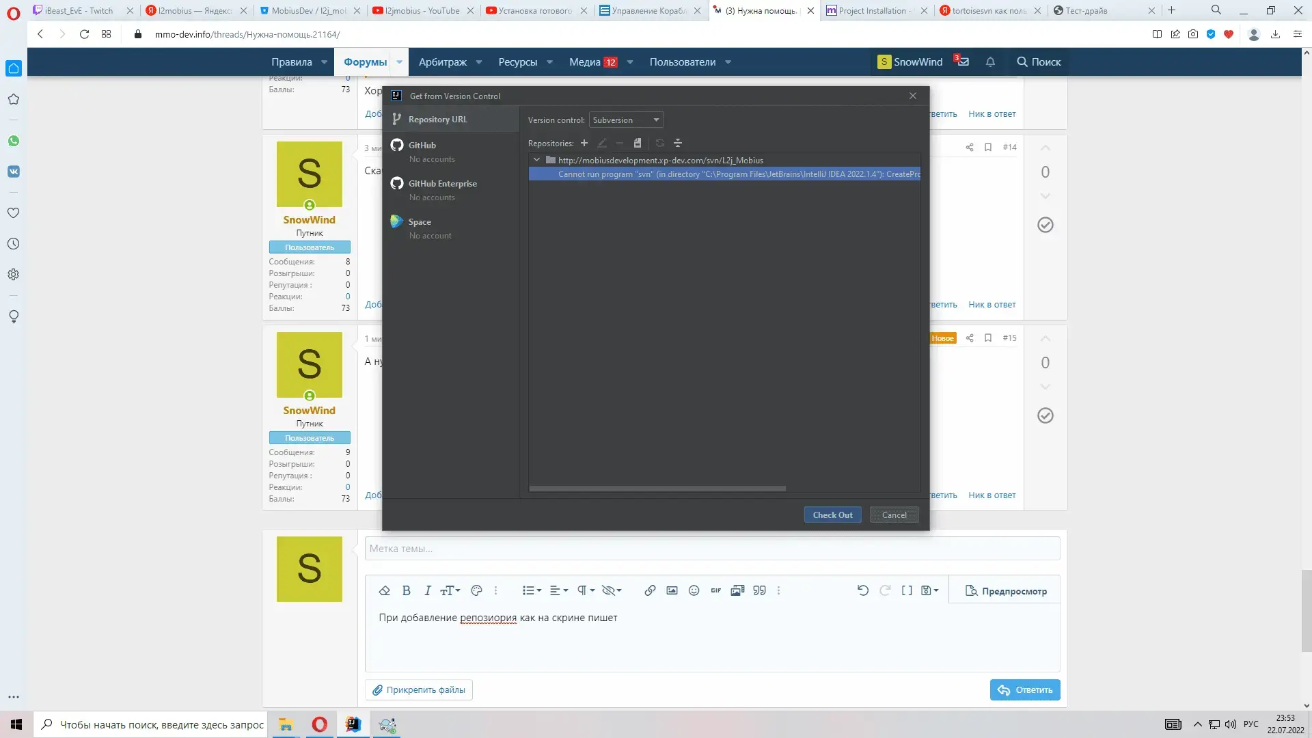Screen dimensions: 1312x738
Task: Open the spoiler hidden-content dropdown
Action: pyautogui.click(x=611, y=591)
